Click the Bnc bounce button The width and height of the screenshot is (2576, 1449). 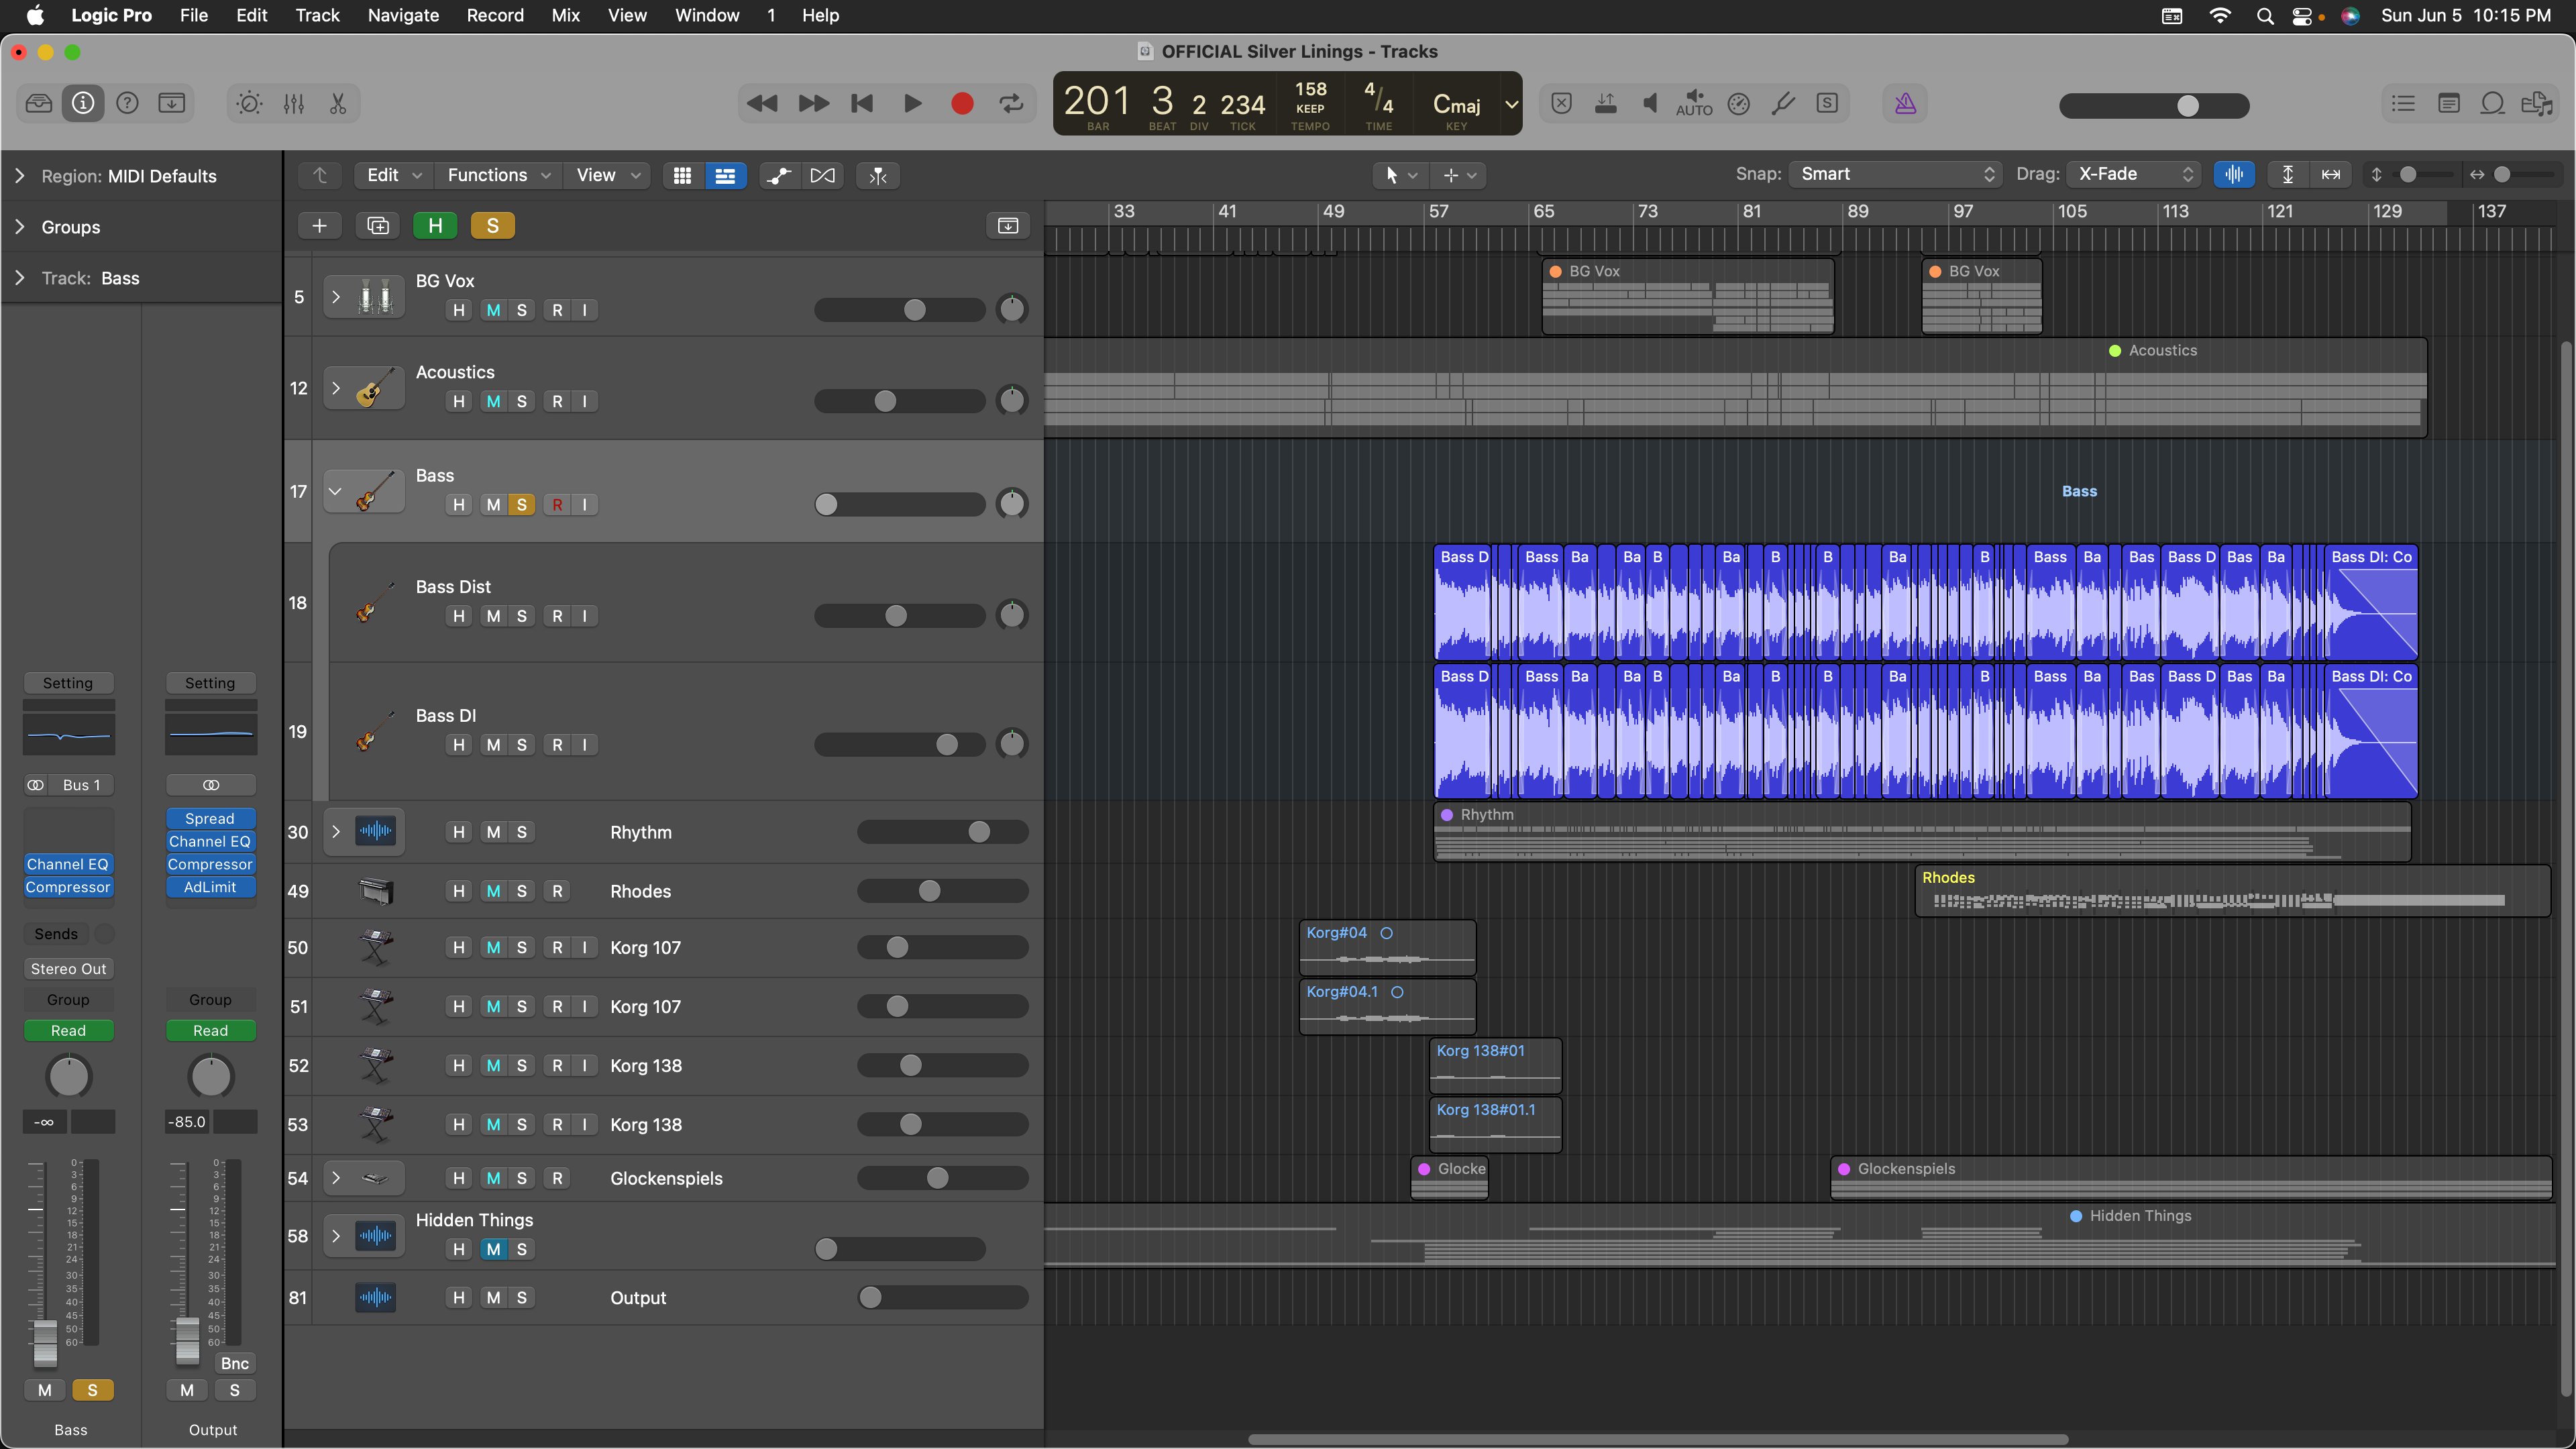coord(234,1363)
